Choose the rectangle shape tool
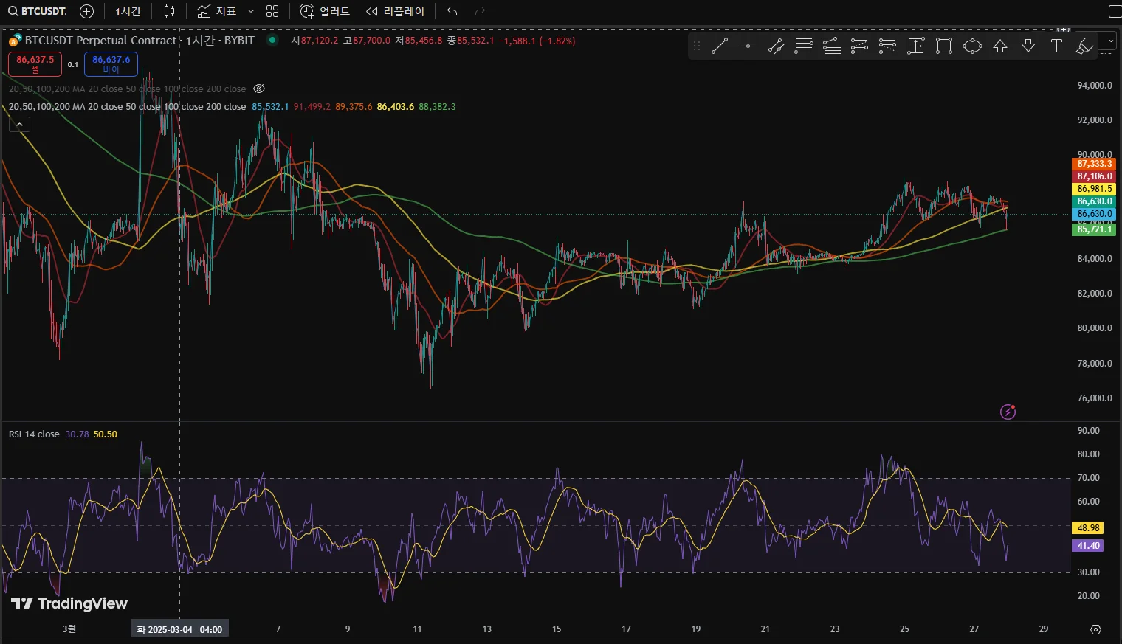 pos(943,46)
